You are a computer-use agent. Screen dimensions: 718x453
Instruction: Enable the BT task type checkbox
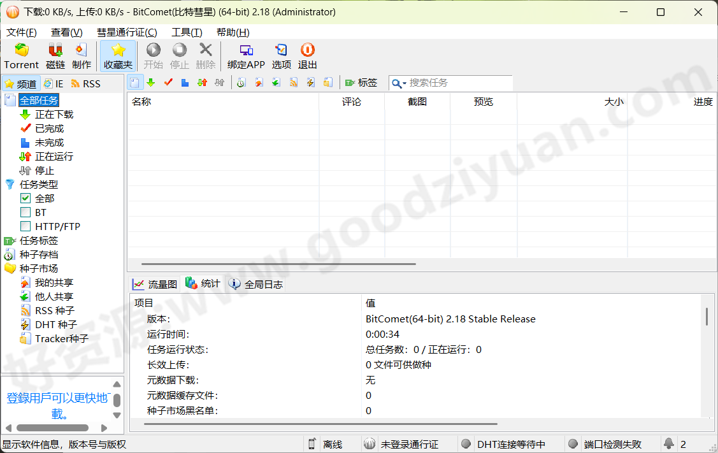(x=25, y=212)
